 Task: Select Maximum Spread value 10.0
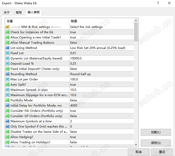101,90
